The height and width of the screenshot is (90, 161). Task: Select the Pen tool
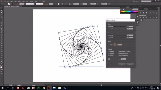[x=2, y=17]
